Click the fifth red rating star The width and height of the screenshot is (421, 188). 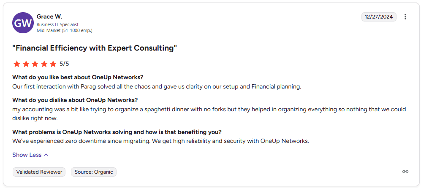coord(53,64)
